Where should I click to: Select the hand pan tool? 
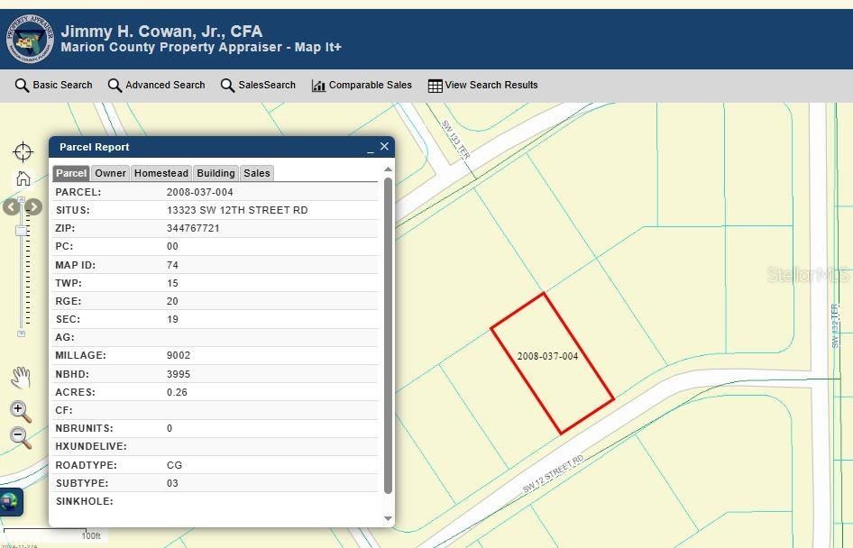[x=21, y=377]
